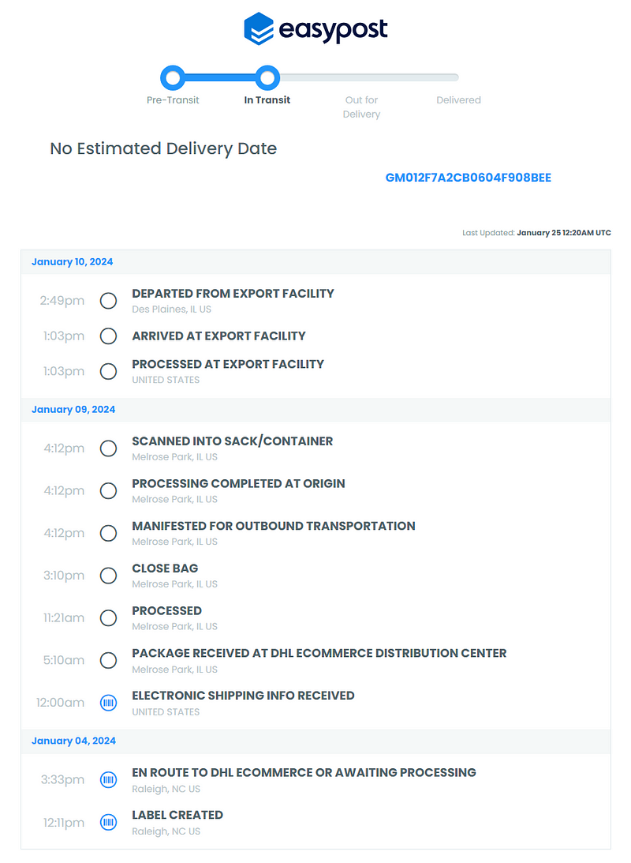Click circle marker beside Arrived At Export Facility

pos(108,336)
